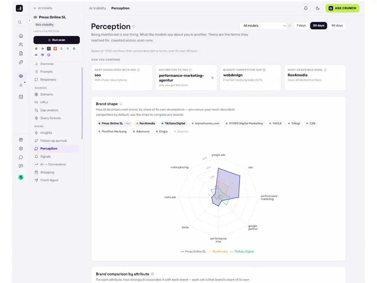Toggle dark mode moon icon
Image resolution: width=377 pixels, height=283 pixels.
[318, 8]
